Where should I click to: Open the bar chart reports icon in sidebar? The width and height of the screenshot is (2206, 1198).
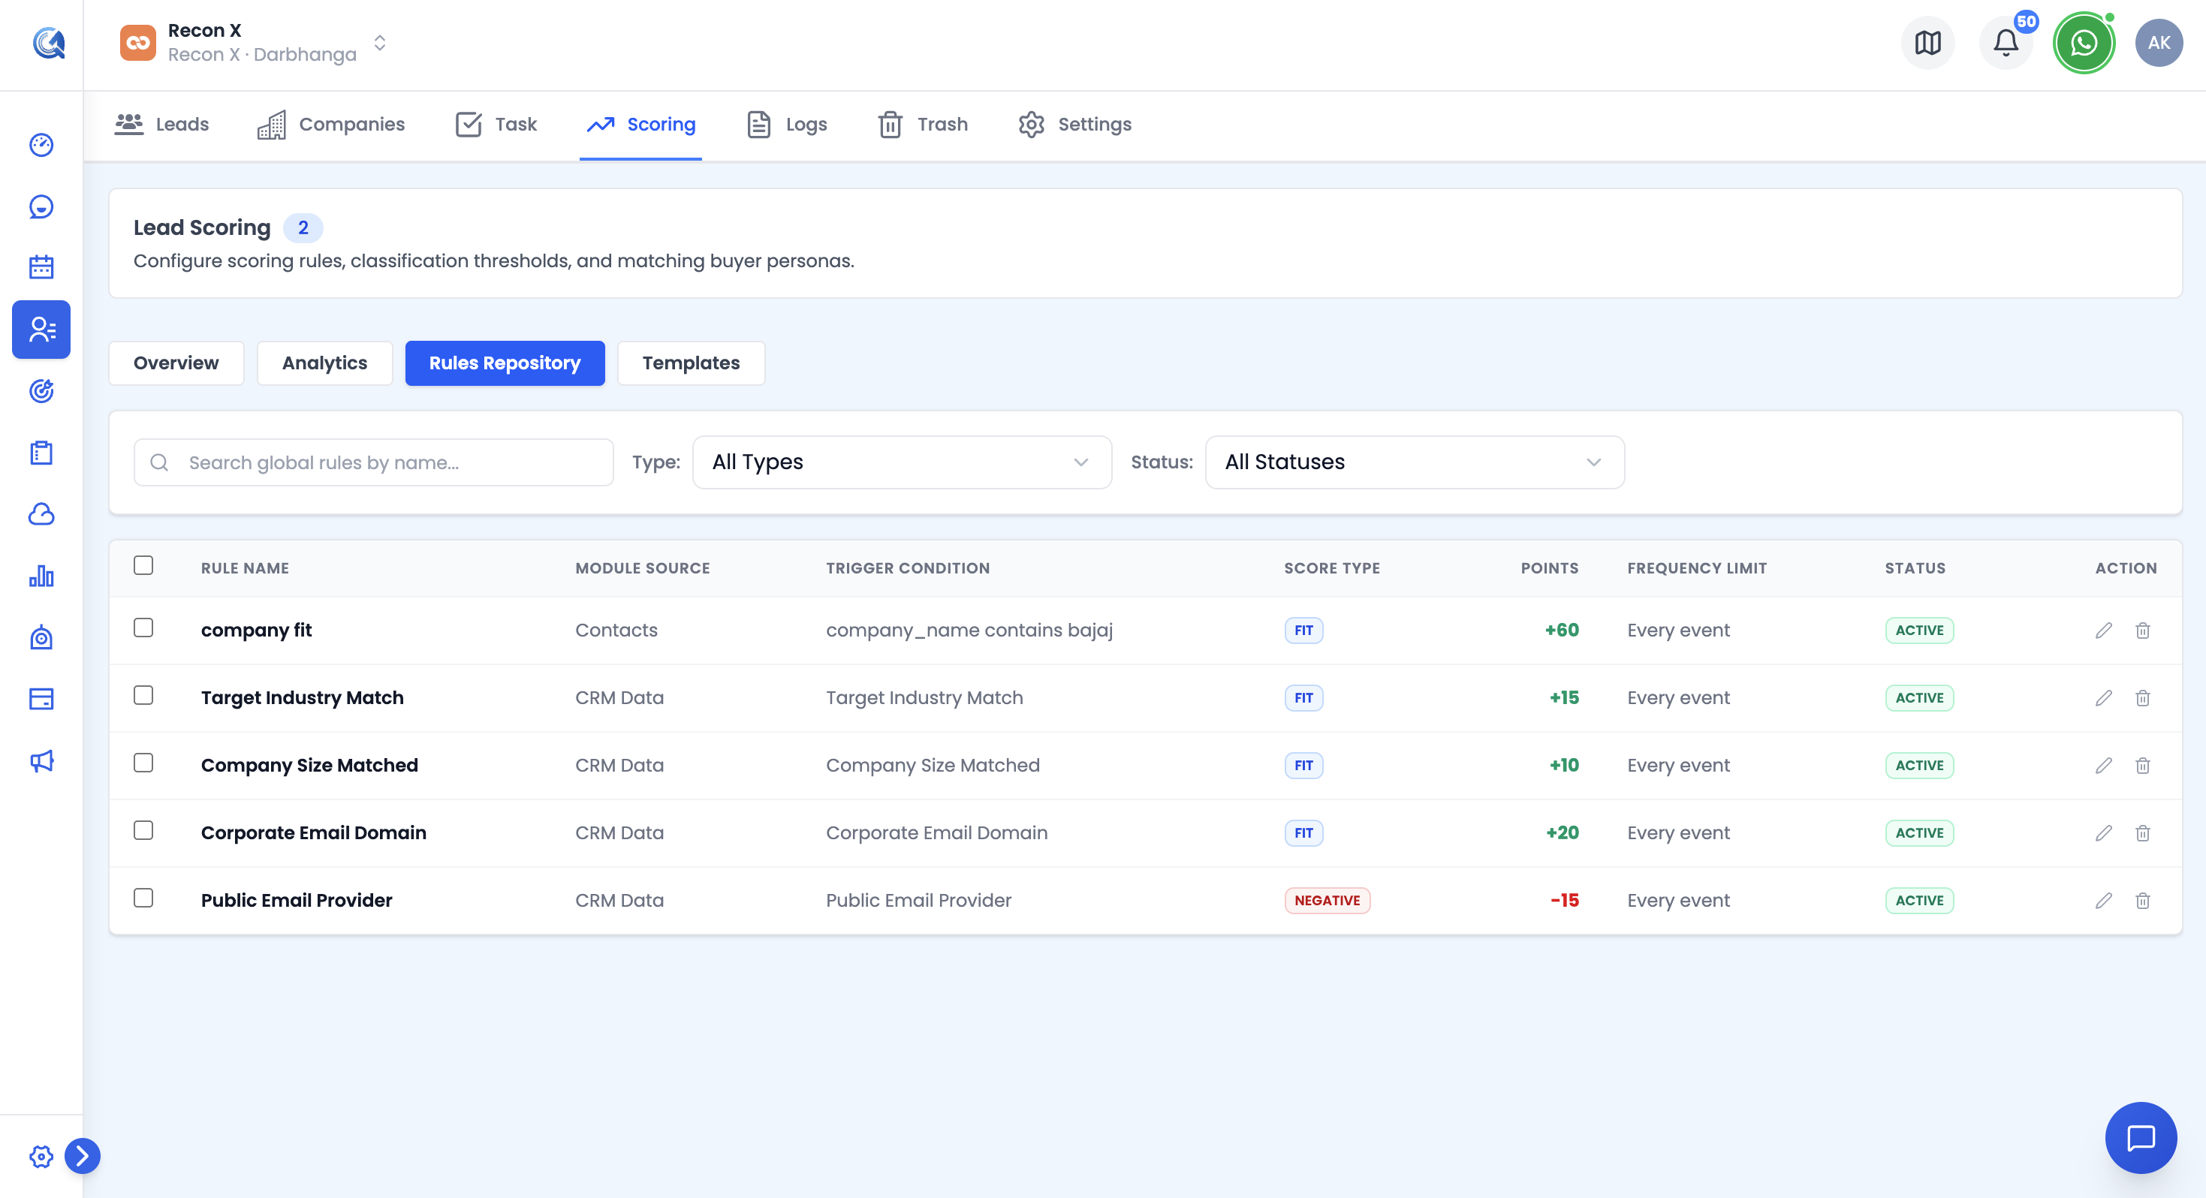coord(41,576)
